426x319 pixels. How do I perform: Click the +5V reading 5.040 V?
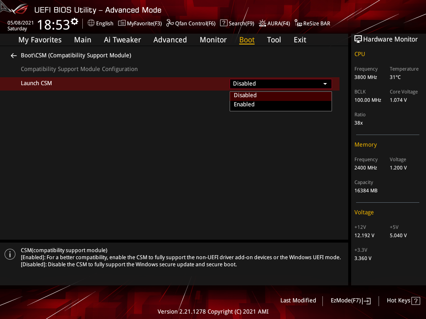click(x=398, y=236)
